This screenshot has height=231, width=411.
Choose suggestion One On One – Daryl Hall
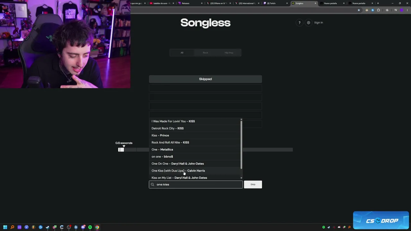point(196,164)
